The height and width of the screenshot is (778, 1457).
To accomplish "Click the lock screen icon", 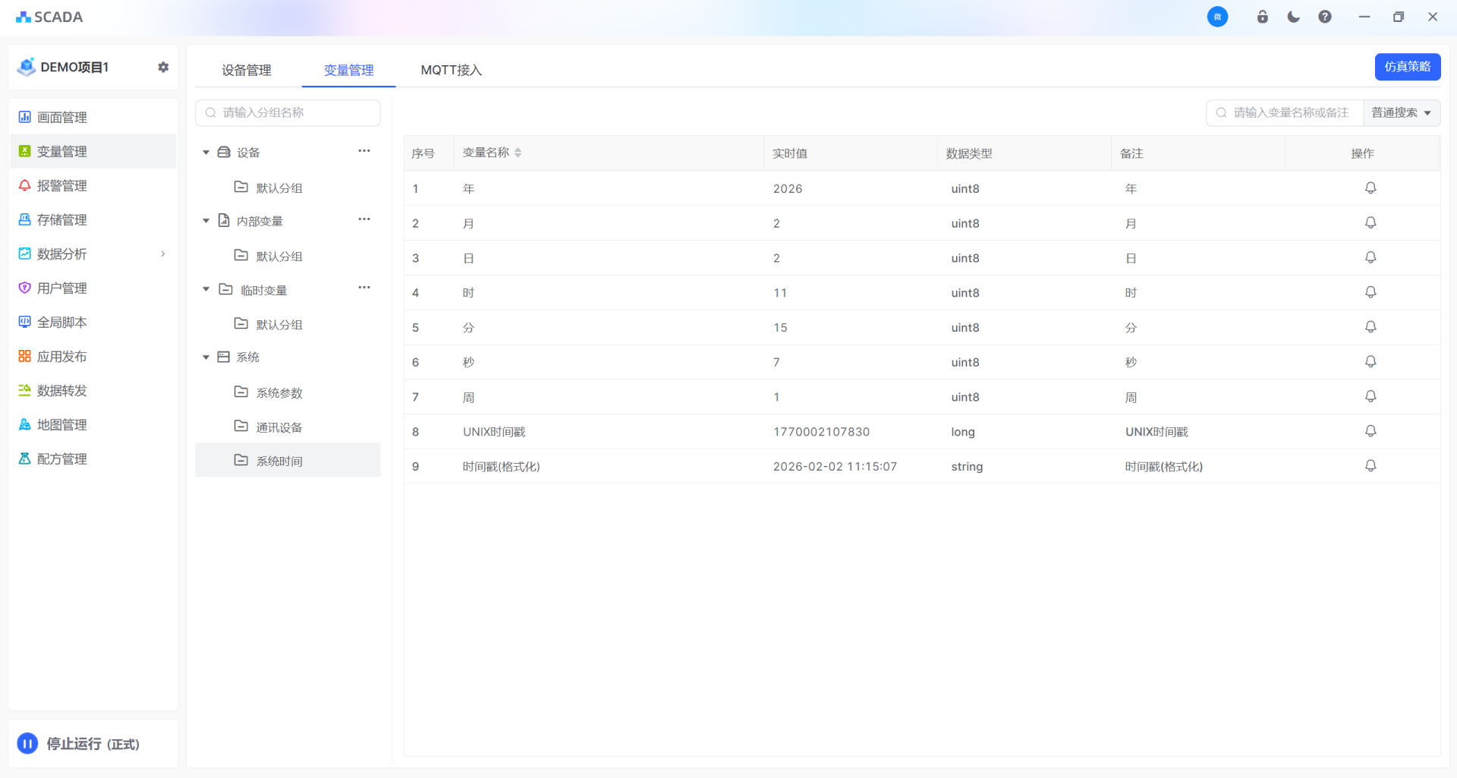I will [1263, 17].
